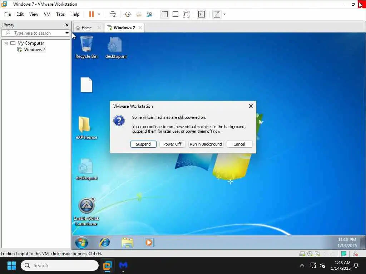Click the Power Off button
Image resolution: width=366 pixels, height=274 pixels.
172,144
